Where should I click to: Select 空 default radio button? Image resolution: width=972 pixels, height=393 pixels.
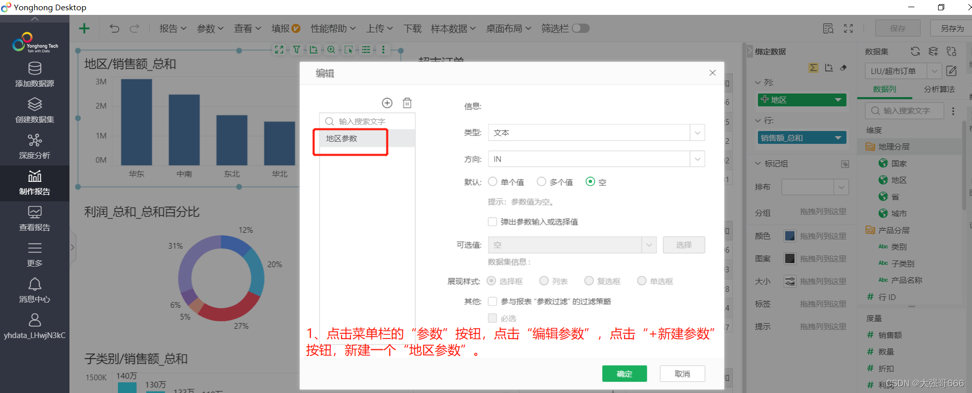click(x=590, y=181)
